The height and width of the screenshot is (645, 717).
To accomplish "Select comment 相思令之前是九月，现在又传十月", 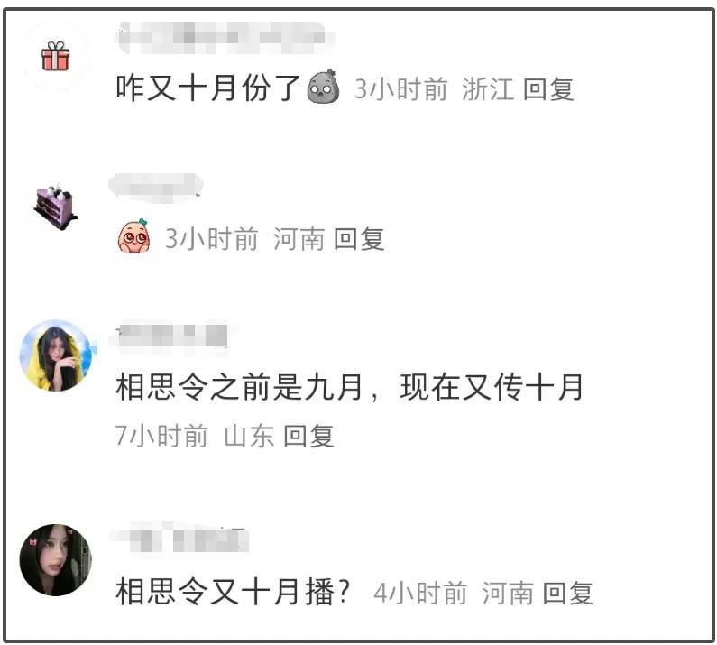I will click(x=349, y=387).
